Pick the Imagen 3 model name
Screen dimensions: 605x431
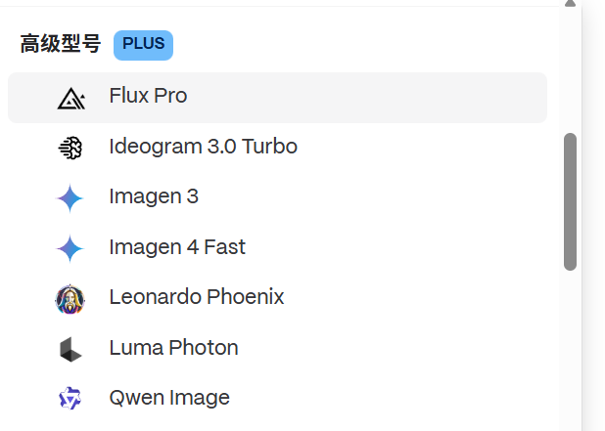pyautogui.click(x=154, y=196)
